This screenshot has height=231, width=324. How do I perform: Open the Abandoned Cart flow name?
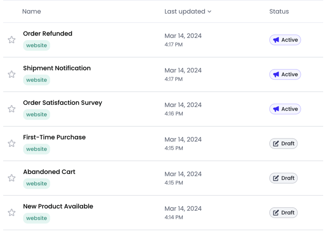[x=49, y=172]
